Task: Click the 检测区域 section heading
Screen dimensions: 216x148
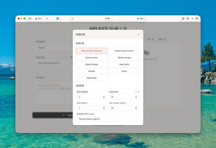Action: tap(80, 43)
